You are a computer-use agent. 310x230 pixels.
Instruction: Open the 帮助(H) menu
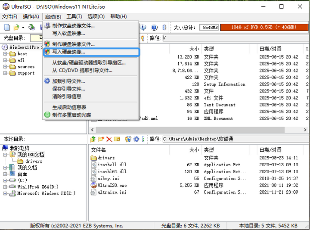[x=118, y=16]
